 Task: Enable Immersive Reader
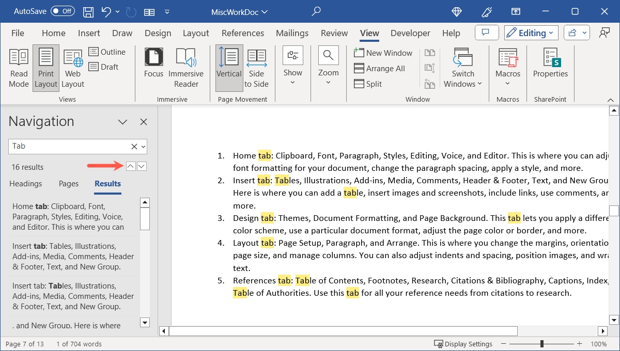pyautogui.click(x=186, y=68)
